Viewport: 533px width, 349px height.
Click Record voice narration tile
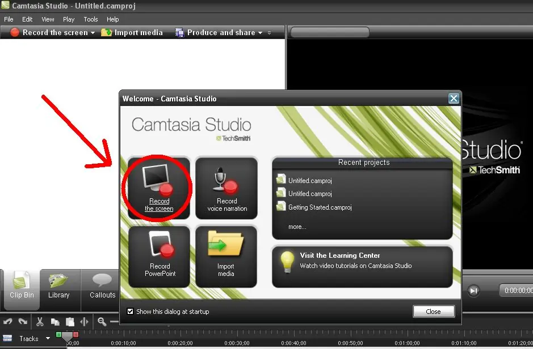pos(226,188)
